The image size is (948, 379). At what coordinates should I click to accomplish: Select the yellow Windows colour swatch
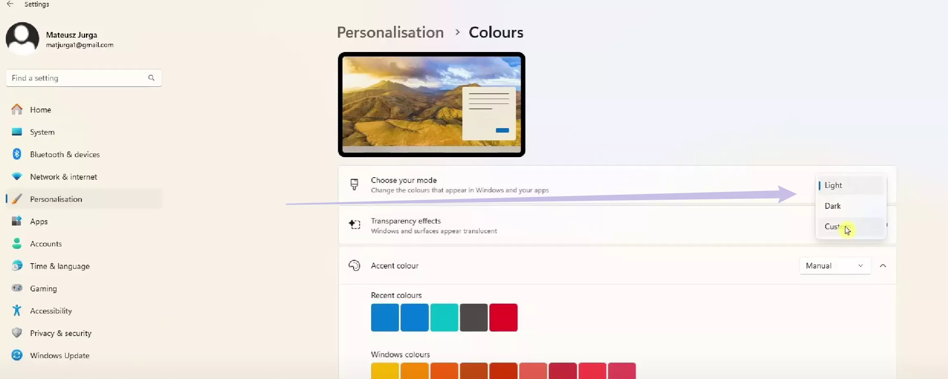(x=385, y=371)
